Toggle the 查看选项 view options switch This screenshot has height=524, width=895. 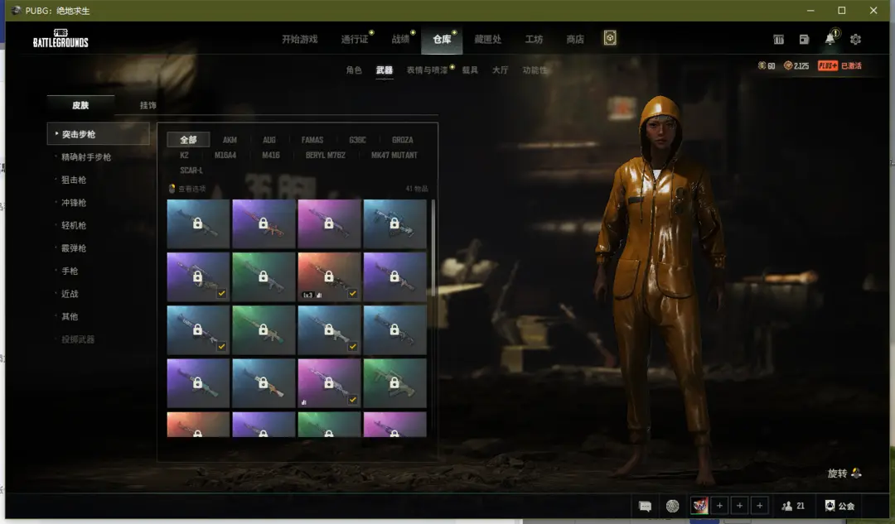[x=172, y=189]
